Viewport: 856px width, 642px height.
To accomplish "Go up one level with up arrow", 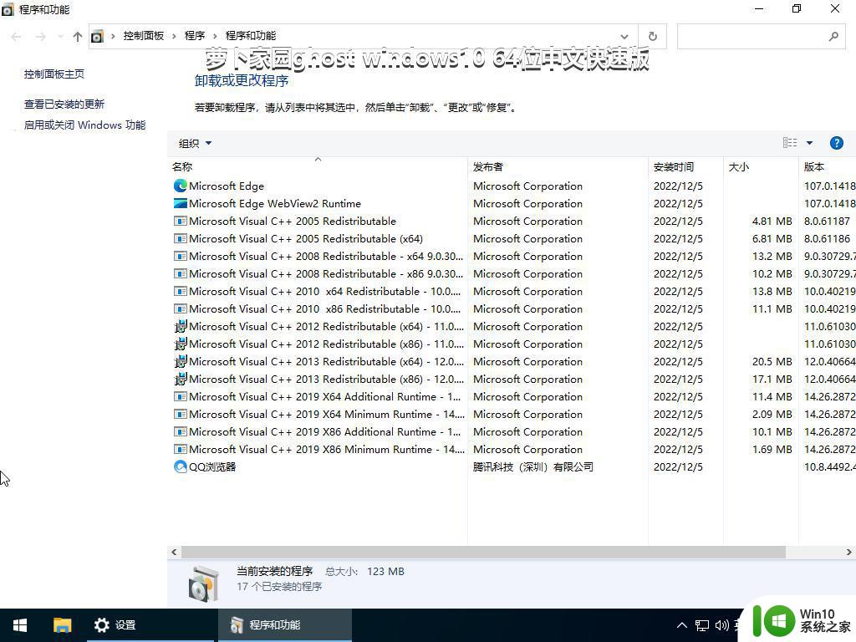I will click(78, 36).
